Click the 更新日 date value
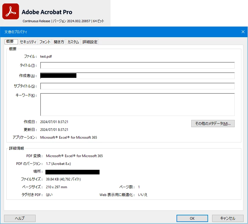Image resolution: width=248 pixels, height=224 pixels. tap(54, 130)
